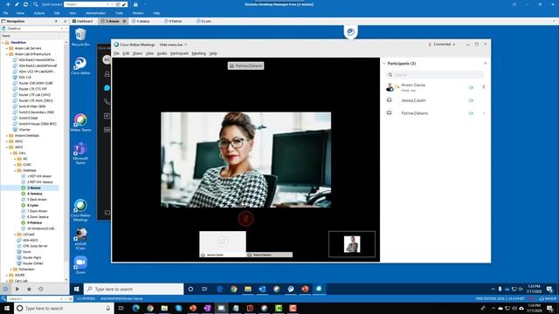Open the Meeting menu in Webex
Screen dimensions: 559x314
coord(198,53)
